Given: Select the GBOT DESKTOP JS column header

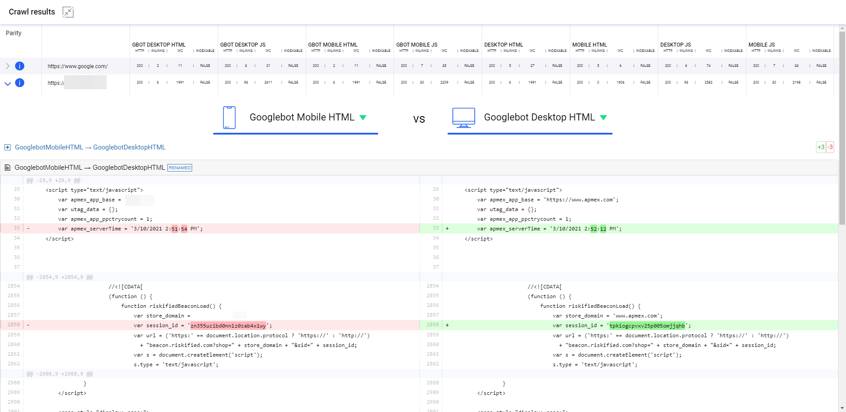Looking at the screenshot, I should [243, 45].
